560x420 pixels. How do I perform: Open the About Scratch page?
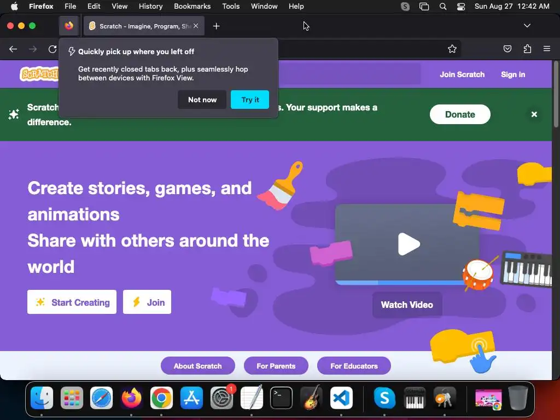pyautogui.click(x=198, y=366)
